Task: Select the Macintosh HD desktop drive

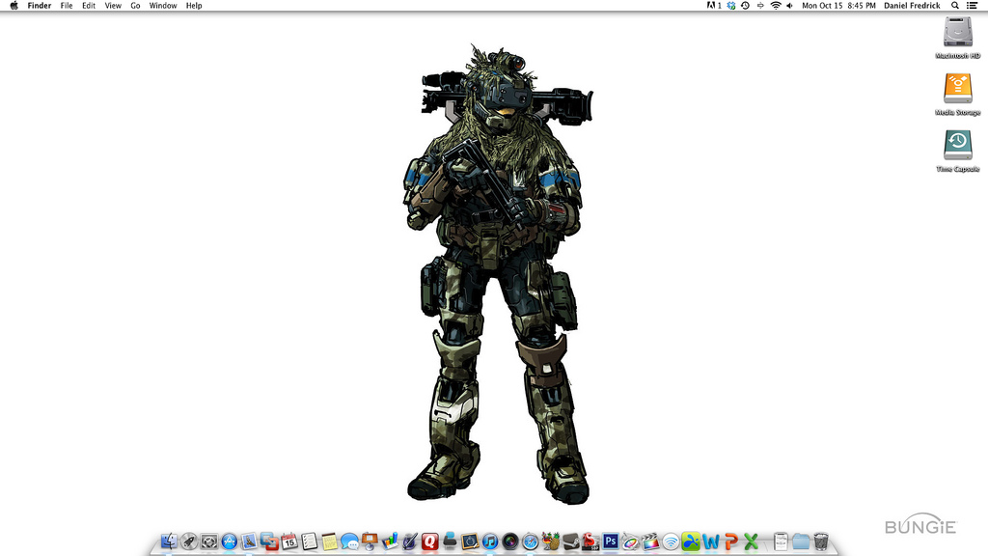Action: pos(958,32)
